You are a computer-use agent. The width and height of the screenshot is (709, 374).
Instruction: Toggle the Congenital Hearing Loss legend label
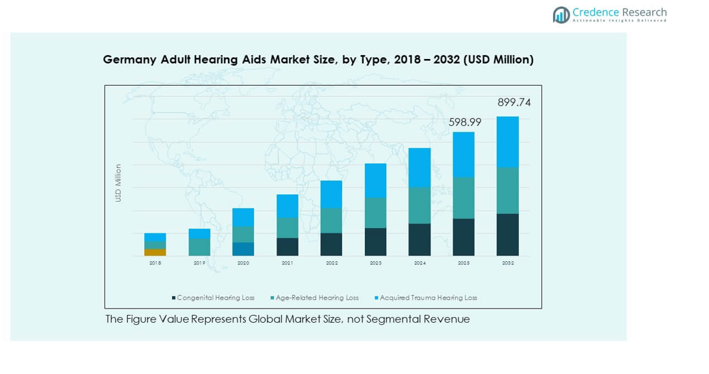pos(216,298)
